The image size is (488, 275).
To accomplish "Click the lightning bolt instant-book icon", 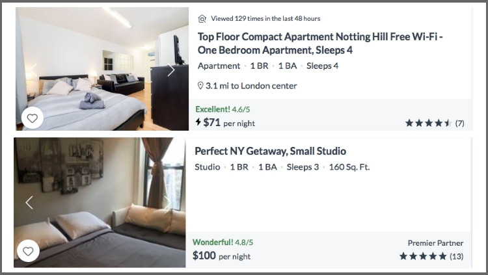I will pyautogui.click(x=198, y=122).
